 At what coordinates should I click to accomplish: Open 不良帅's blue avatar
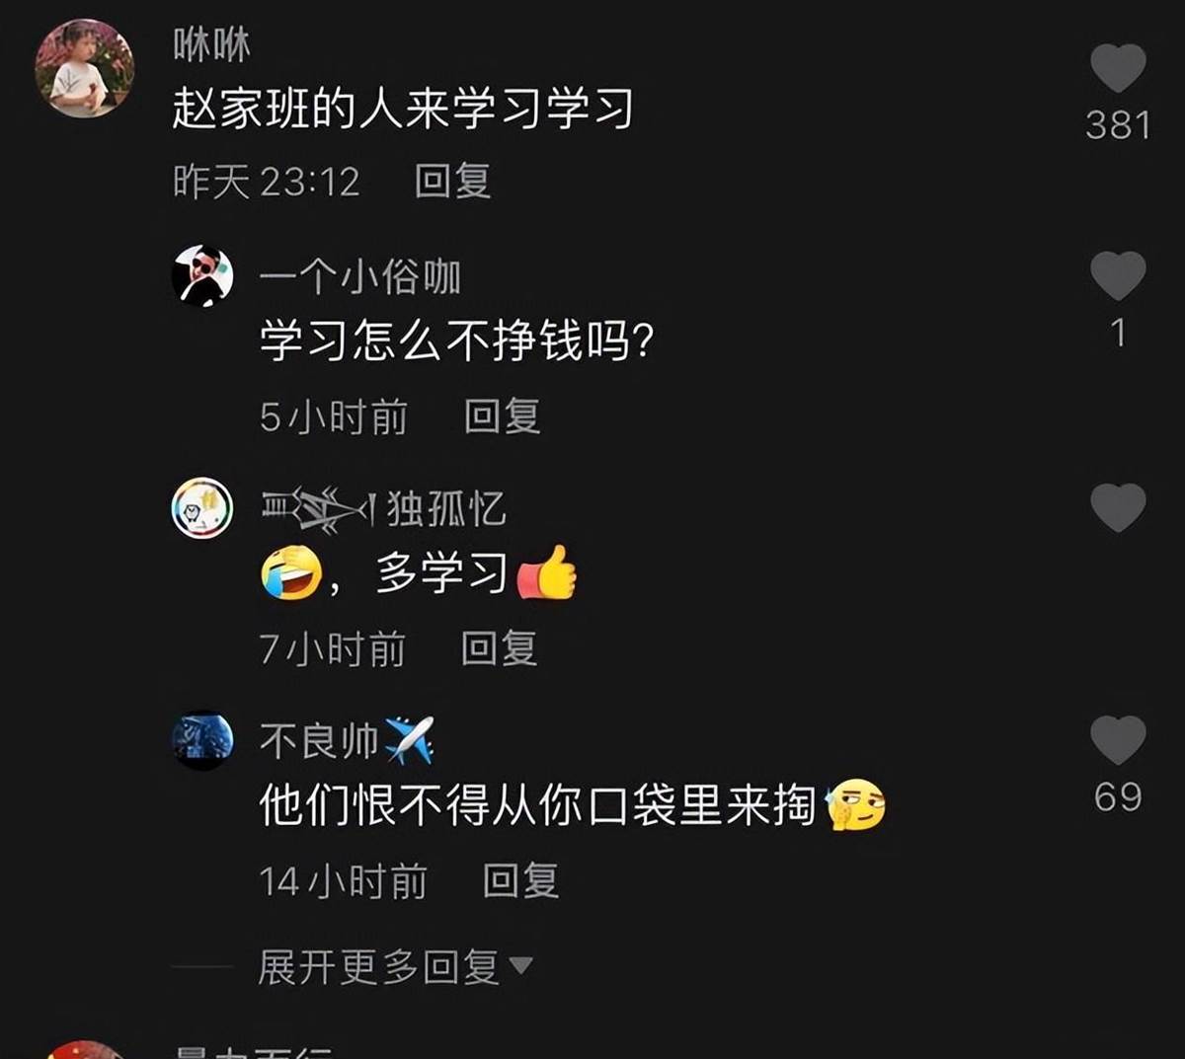202,740
